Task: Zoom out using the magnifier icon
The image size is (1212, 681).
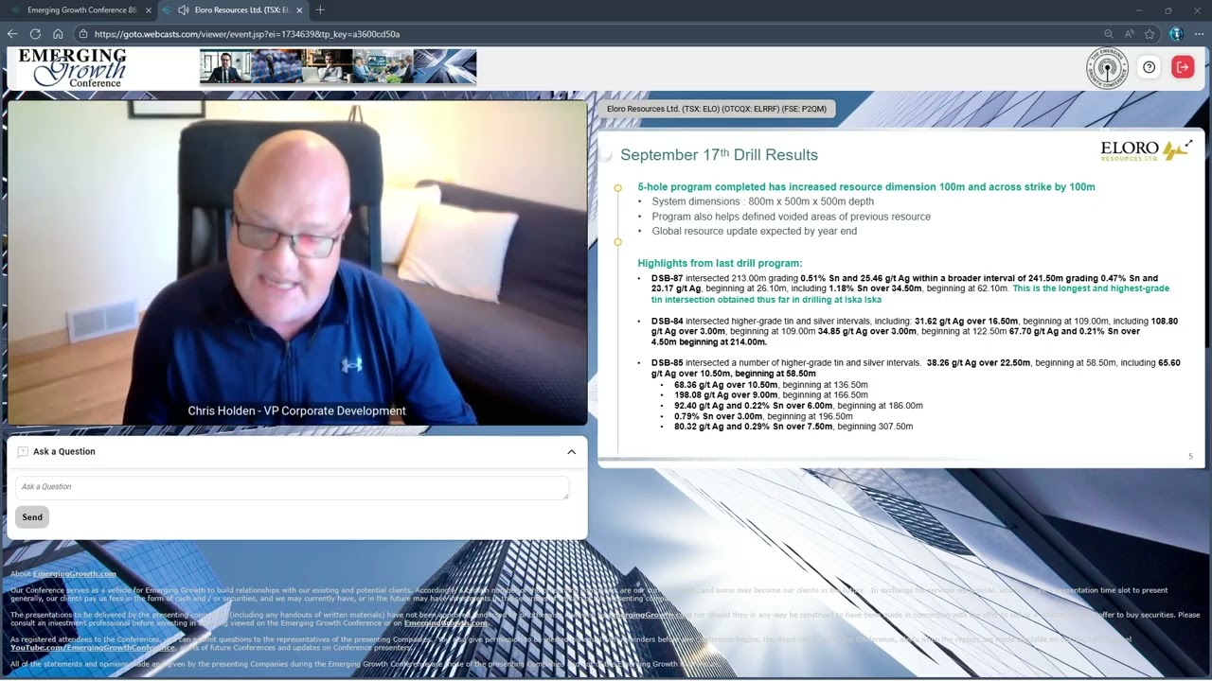Action: (x=1109, y=34)
